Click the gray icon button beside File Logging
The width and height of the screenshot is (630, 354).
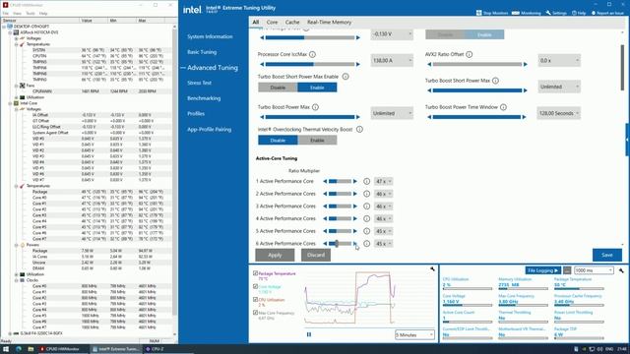[567, 270]
